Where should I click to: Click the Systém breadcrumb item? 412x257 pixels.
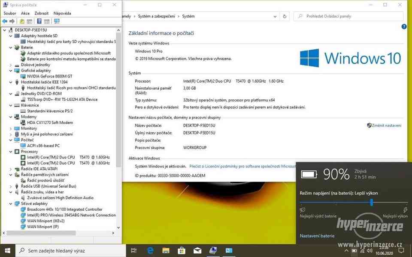pyautogui.click(x=188, y=16)
